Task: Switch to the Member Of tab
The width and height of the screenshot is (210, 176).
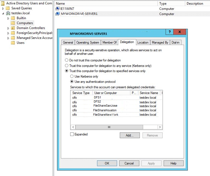Action: [x=109, y=42]
